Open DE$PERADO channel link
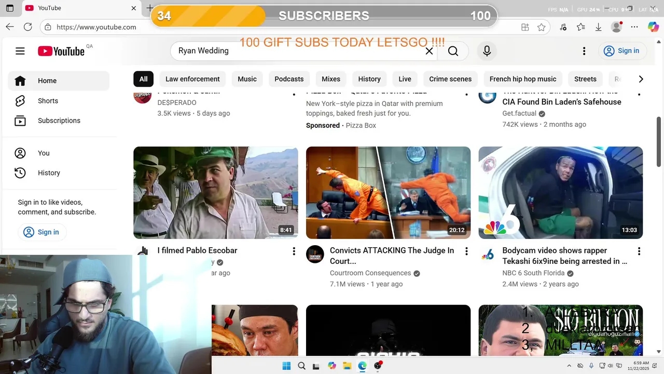The height and width of the screenshot is (374, 664). [x=177, y=102]
